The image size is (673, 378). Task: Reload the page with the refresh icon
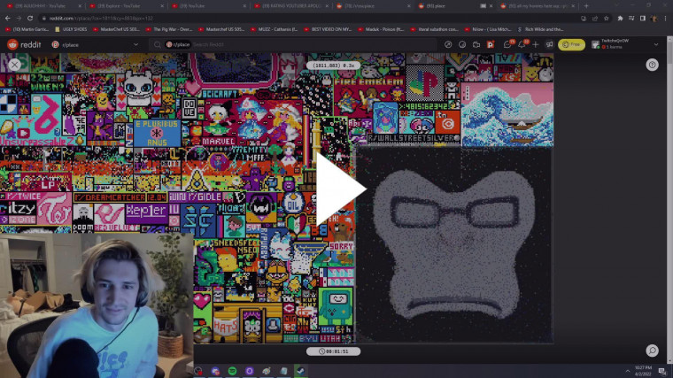pos(30,19)
